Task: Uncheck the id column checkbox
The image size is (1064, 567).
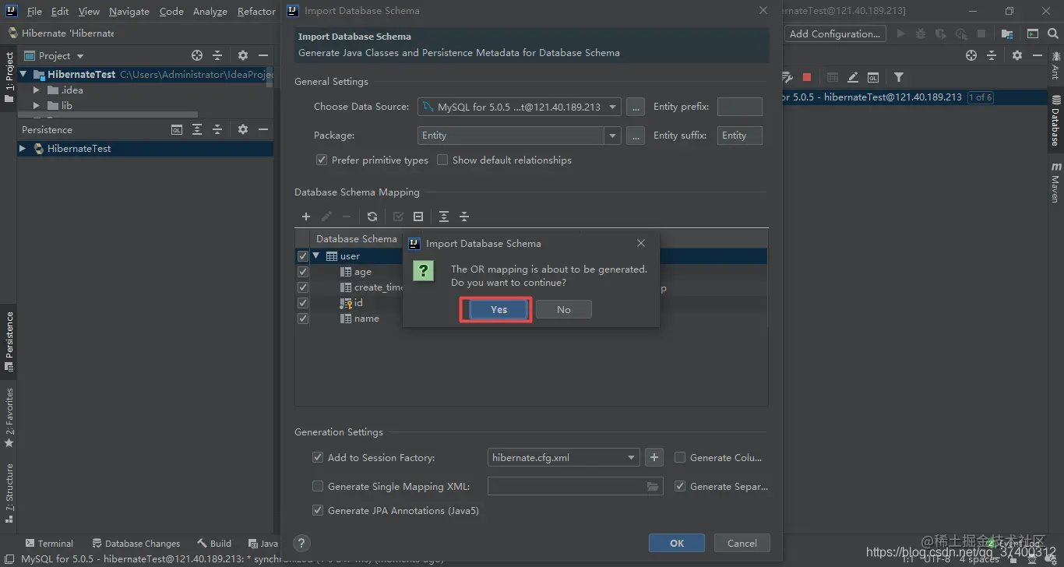Action: (303, 303)
